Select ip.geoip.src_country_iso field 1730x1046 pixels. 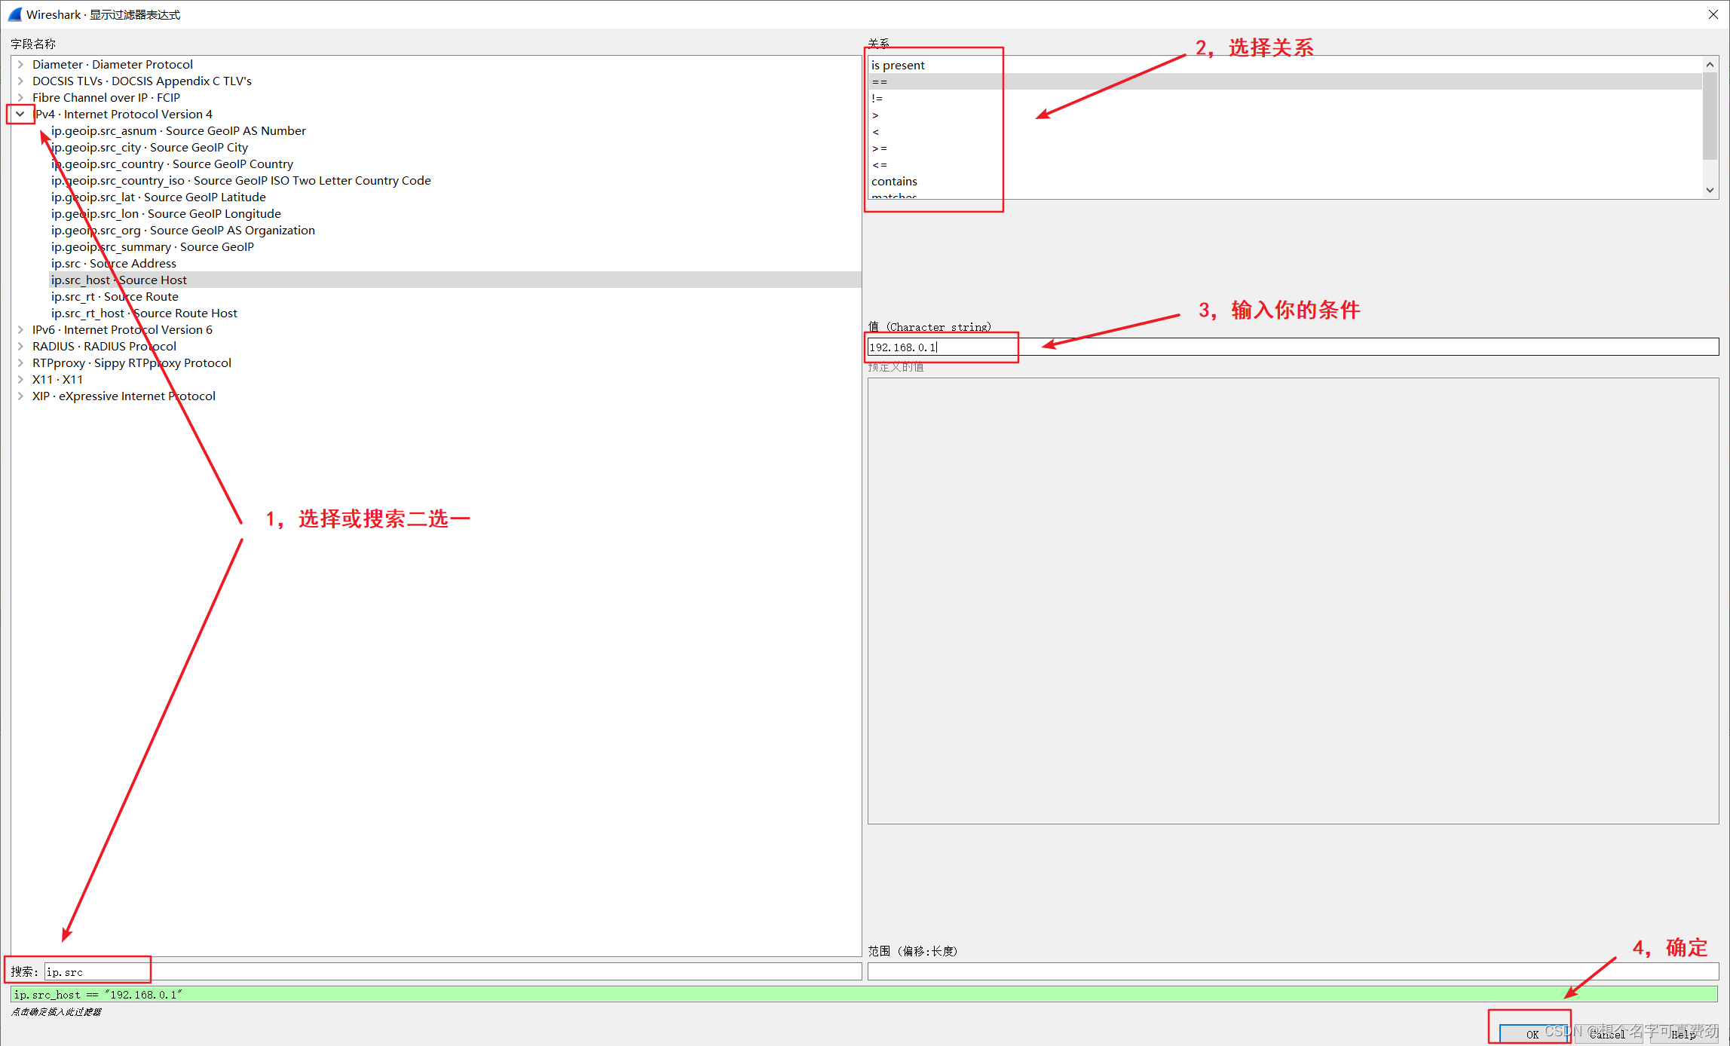coord(455,181)
